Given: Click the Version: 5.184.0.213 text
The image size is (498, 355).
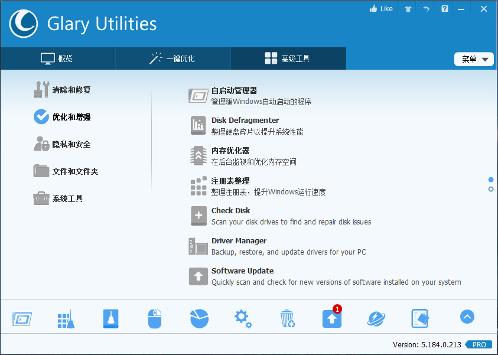Looking at the screenshot, I should [427, 344].
